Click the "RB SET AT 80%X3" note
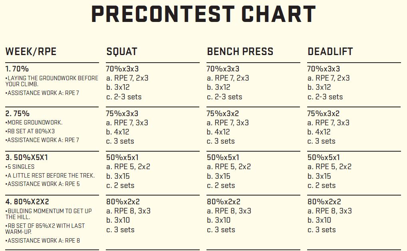The height and width of the screenshot is (251, 407). pos(30,131)
